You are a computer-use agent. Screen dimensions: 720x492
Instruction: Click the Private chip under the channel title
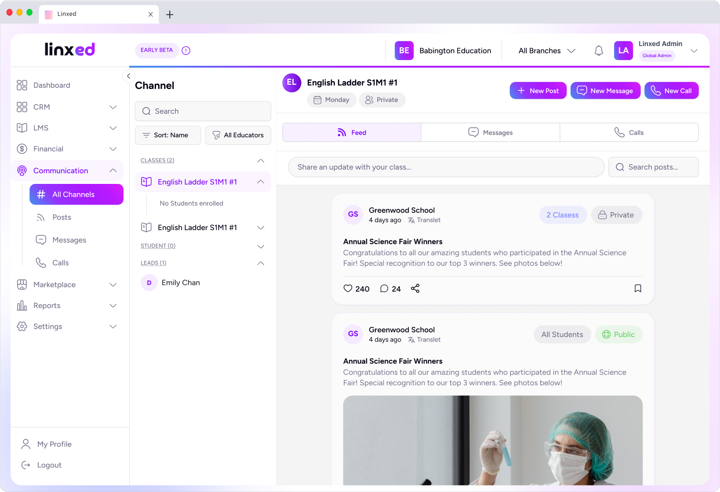click(382, 100)
